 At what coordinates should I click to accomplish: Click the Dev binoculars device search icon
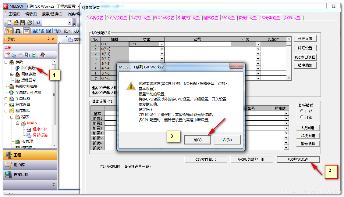(35, 31)
